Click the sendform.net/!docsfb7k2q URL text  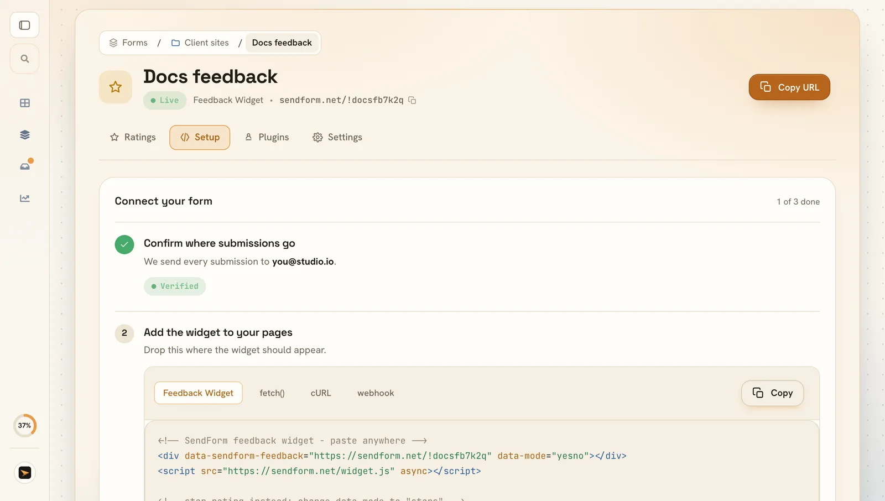tap(341, 100)
